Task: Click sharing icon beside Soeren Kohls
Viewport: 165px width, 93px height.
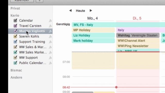Action: (50, 37)
